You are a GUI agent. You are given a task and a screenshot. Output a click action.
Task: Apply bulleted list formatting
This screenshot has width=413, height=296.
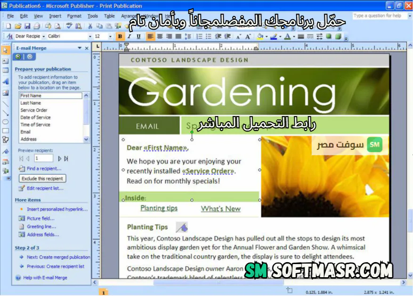pos(208,36)
